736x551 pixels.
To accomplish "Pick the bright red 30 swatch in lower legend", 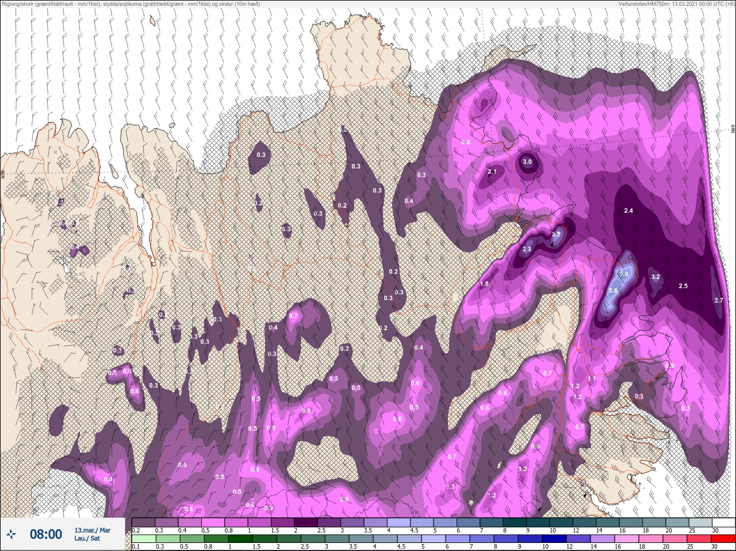I will pyautogui.click(x=723, y=539).
